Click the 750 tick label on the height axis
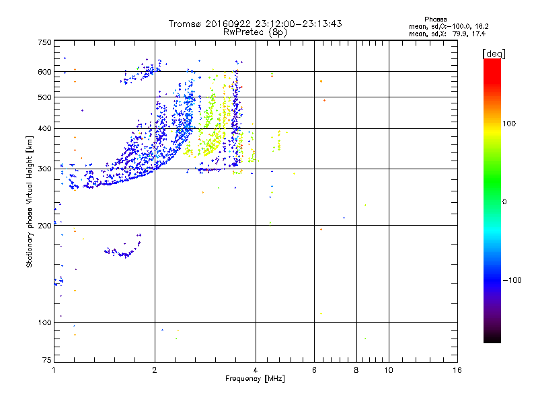538x403 pixels. (44, 42)
